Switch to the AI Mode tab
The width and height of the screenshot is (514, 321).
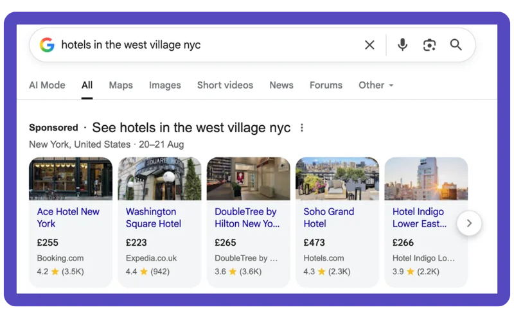click(47, 85)
